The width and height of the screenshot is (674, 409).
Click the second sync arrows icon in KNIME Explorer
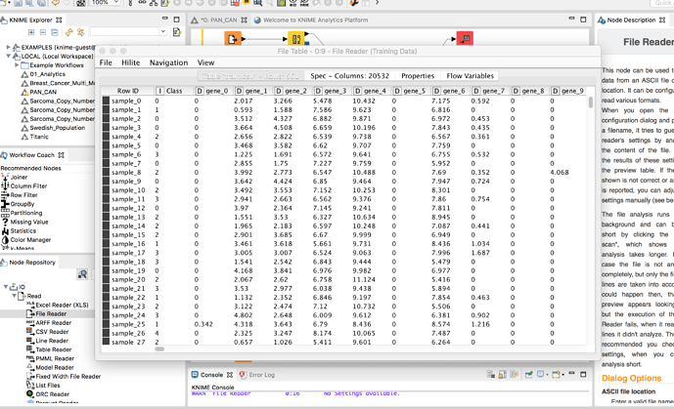(x=80, y=32)
